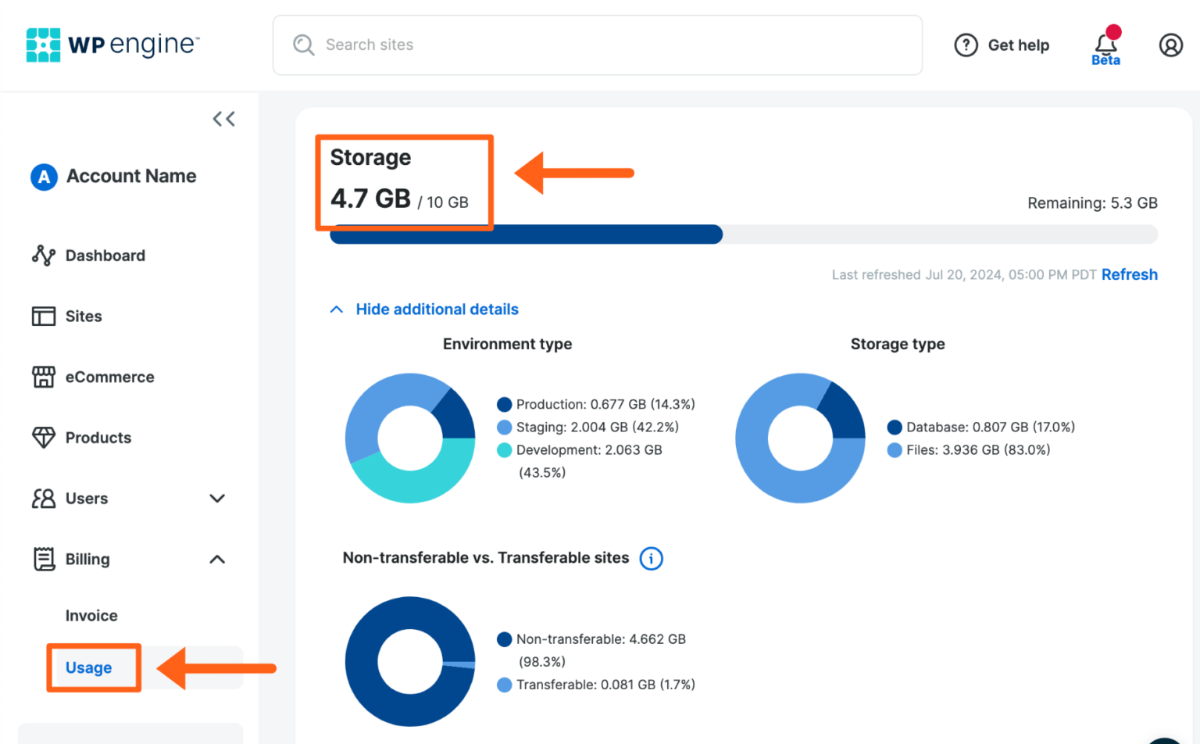Open the eCommerce section
This screenshot has height=744, width=1200.
point(109,377)
